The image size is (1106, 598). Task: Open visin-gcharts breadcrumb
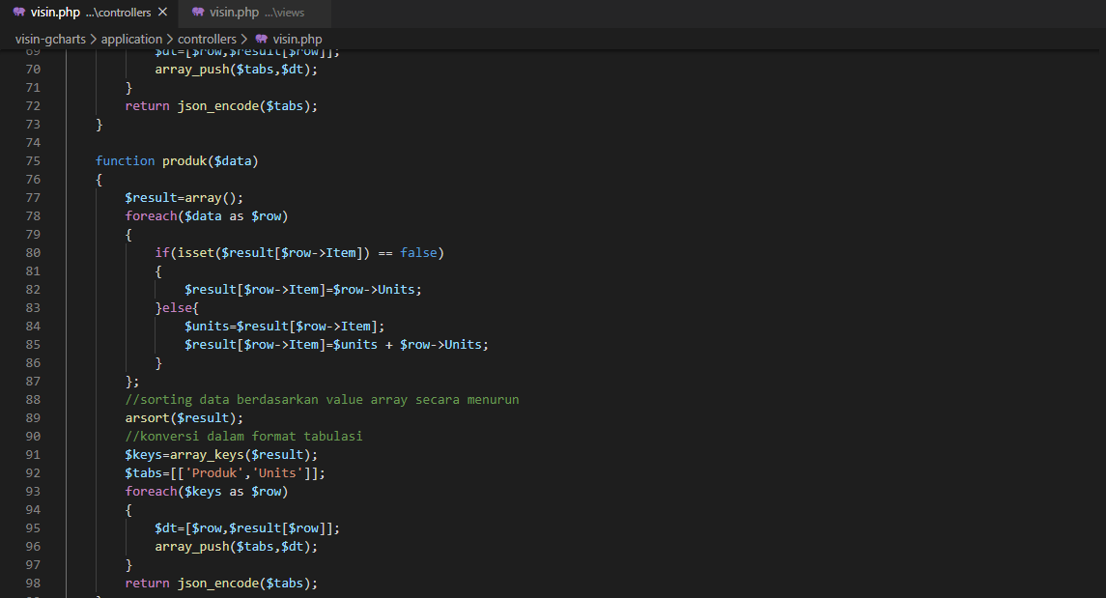[50, 40]
